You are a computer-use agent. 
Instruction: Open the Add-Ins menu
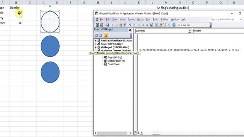point(164,19)
